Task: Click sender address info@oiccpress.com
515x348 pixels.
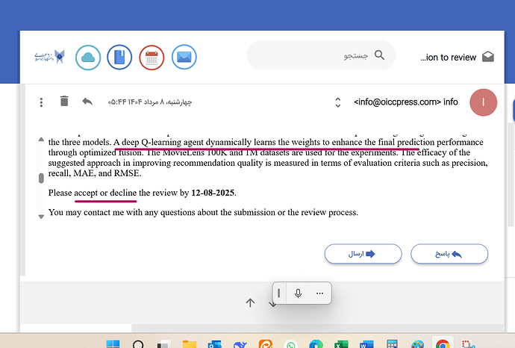Action: 397,102
